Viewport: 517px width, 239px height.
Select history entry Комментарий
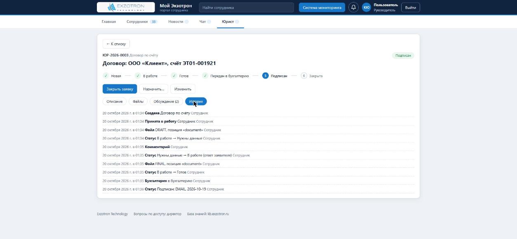(x=258, y=147)
